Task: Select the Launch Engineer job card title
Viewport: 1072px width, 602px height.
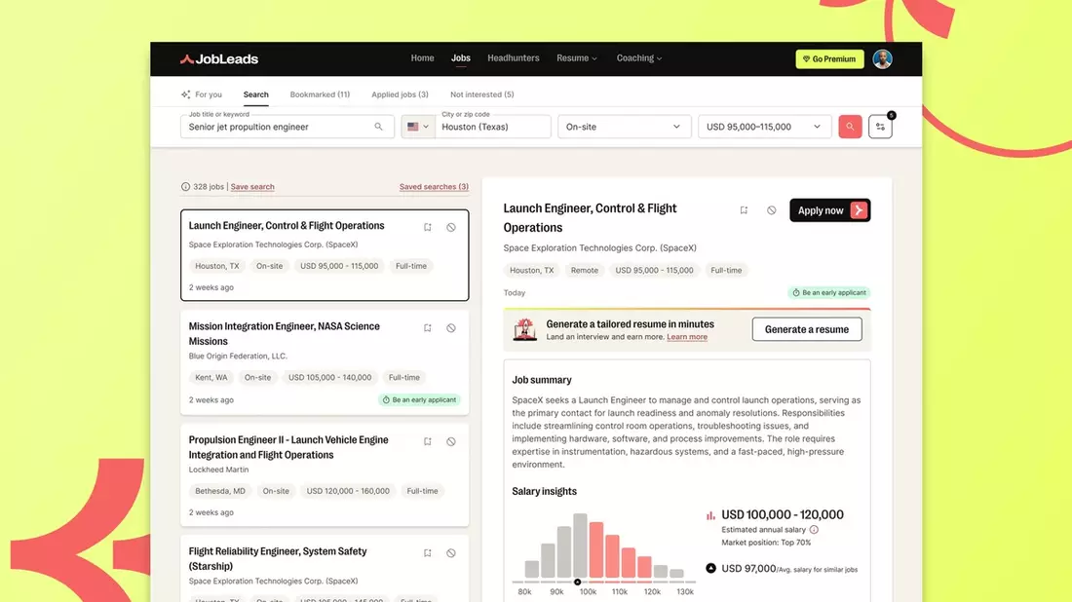Action: point(287,225)
